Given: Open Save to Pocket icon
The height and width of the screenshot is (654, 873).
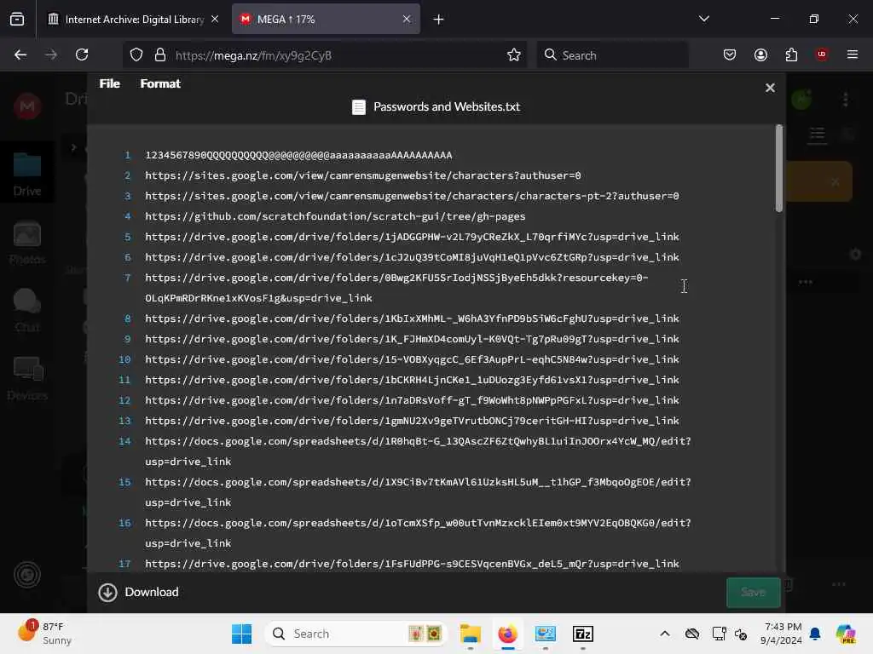Looking at the screenshot, I should 730,55.
